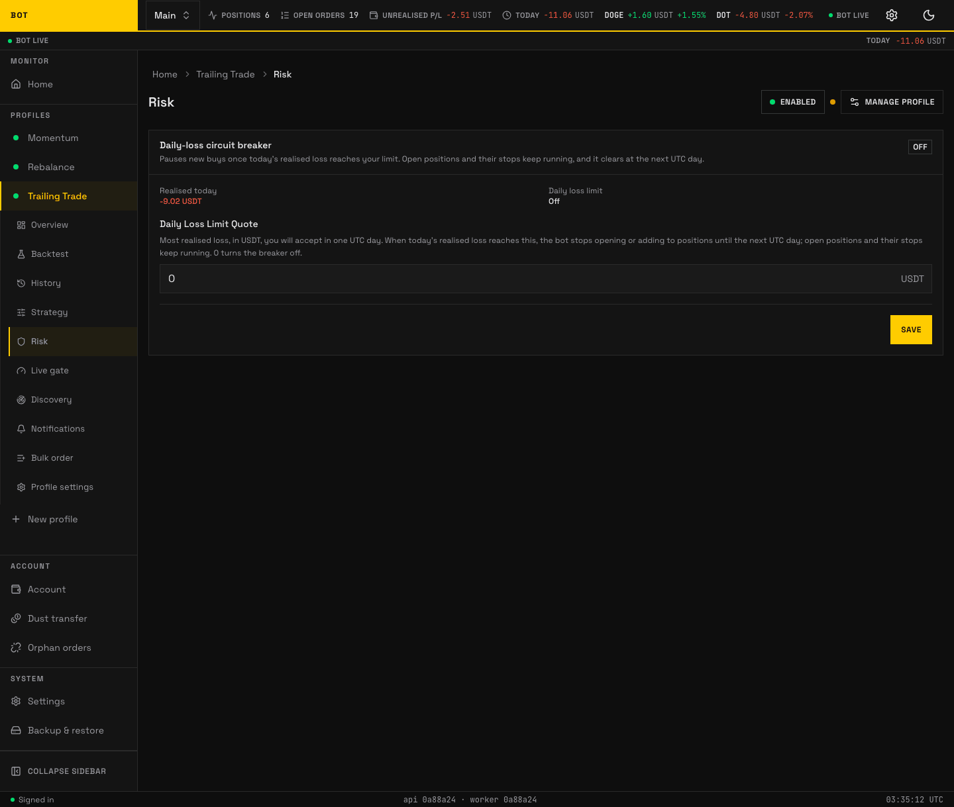Open Orphan orders page label
The image size is (954, 807).
[x=60, y=647]
